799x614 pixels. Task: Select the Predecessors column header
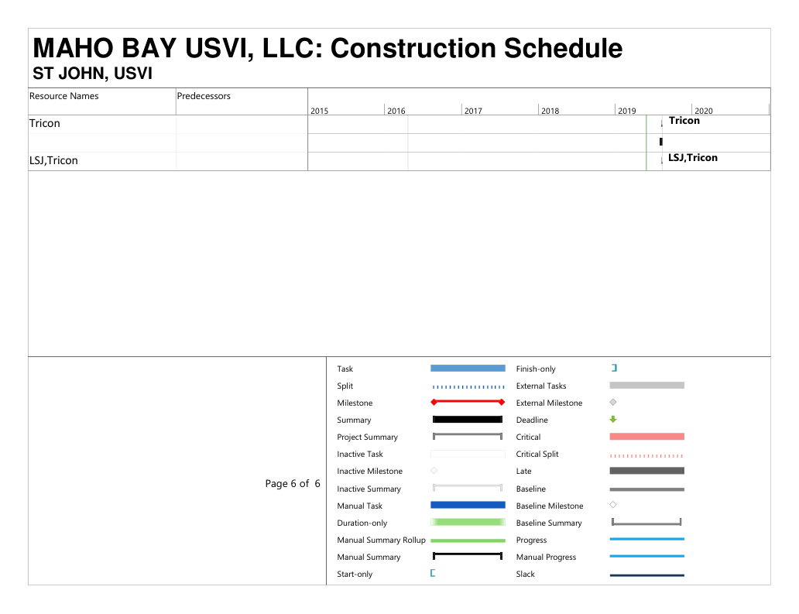click(204, 96)
